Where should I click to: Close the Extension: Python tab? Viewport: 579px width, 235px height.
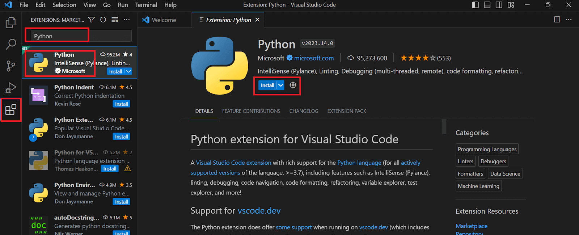click(257, 20)
